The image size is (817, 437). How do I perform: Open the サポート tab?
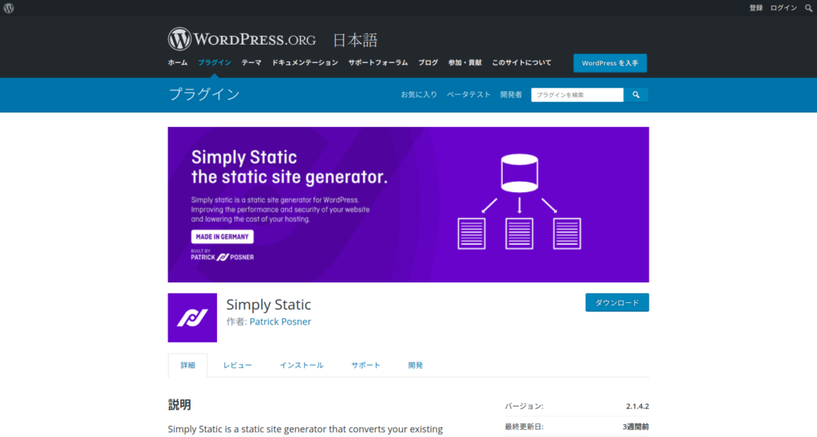pyautogui.click(x=365, y=365)
